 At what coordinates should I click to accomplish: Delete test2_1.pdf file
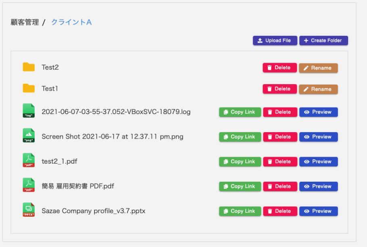pyautogui.click(x=280, y=162)
